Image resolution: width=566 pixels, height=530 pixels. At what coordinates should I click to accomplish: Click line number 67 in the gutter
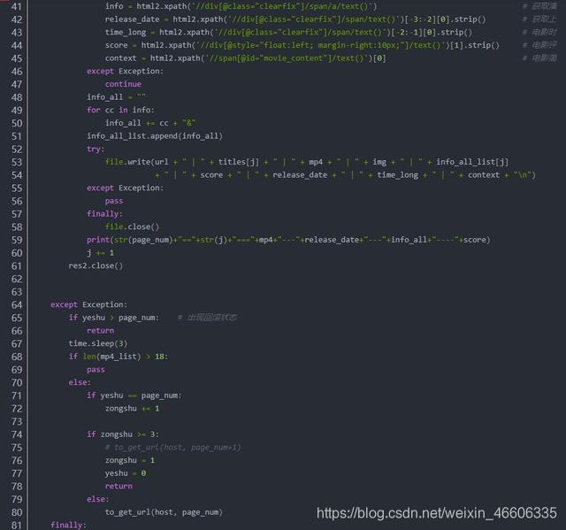click(x=17, y=343)
